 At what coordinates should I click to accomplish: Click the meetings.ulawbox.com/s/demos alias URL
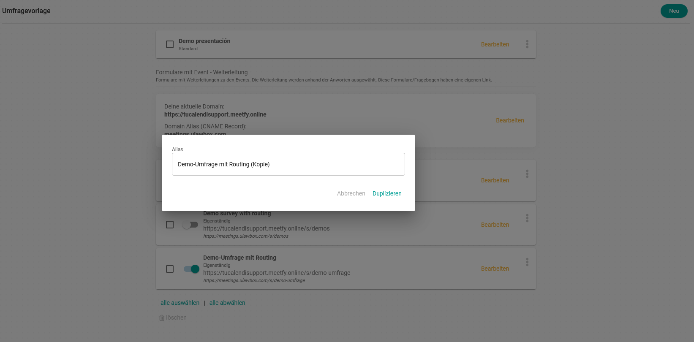[246, 236]
